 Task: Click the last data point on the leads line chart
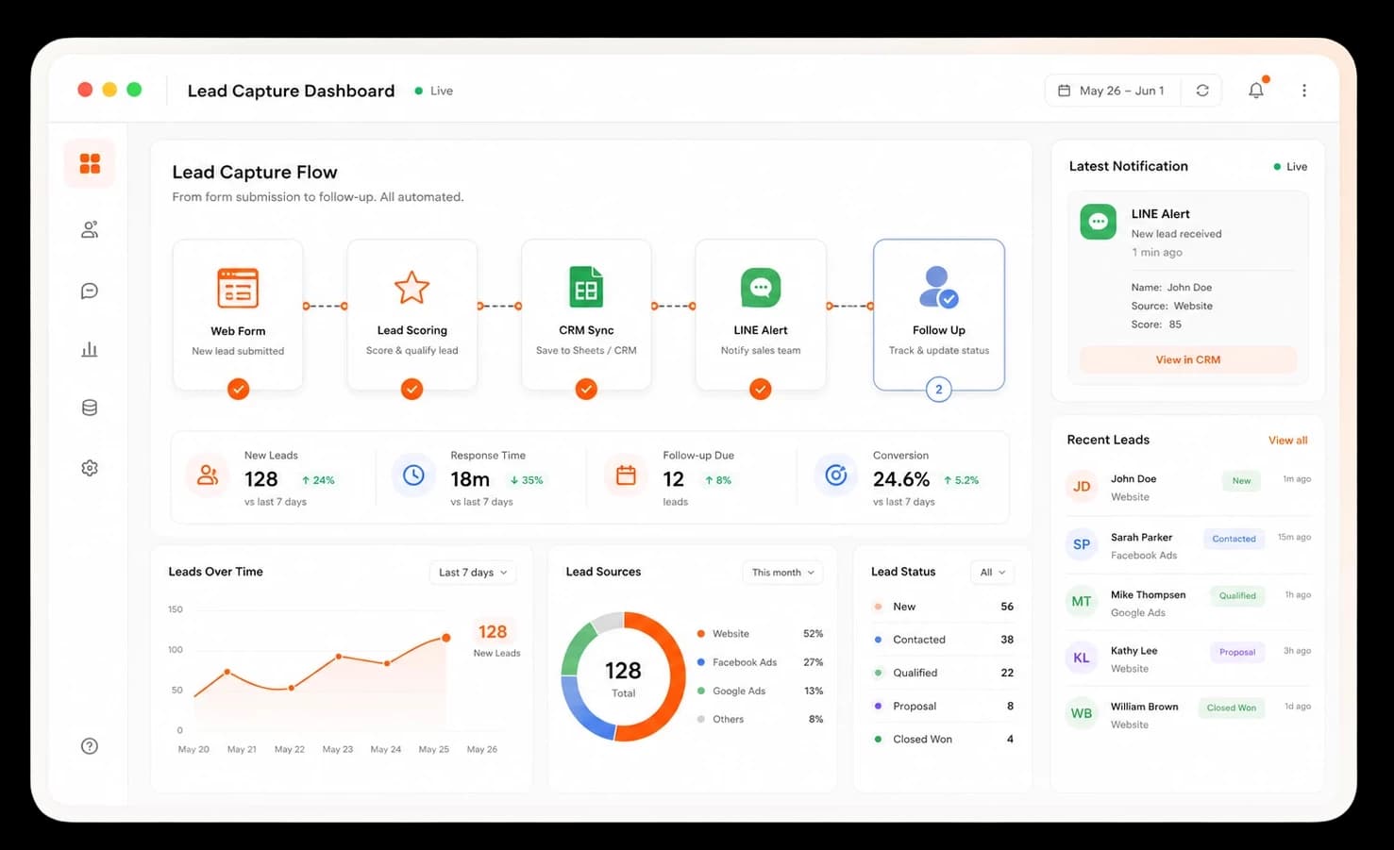pyautogui.click(x=445, y=638)
